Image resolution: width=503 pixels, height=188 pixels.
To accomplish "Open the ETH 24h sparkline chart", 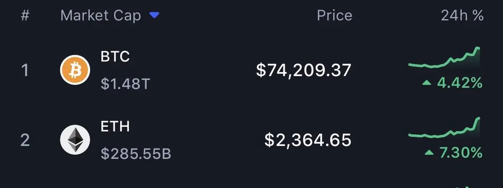I will pyautogui.click(x=444, y=129).
